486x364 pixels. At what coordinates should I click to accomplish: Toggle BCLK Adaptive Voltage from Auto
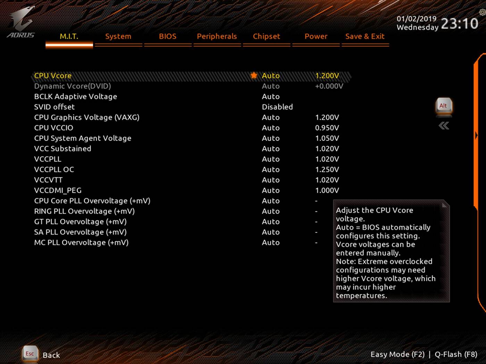[271, 96]
